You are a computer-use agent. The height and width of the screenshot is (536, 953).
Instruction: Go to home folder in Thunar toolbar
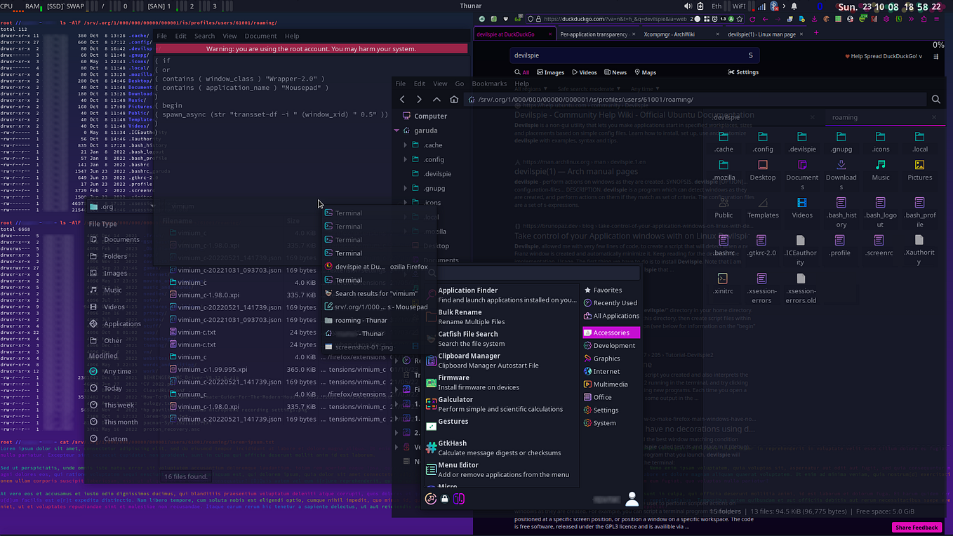[x=454, y=100]
